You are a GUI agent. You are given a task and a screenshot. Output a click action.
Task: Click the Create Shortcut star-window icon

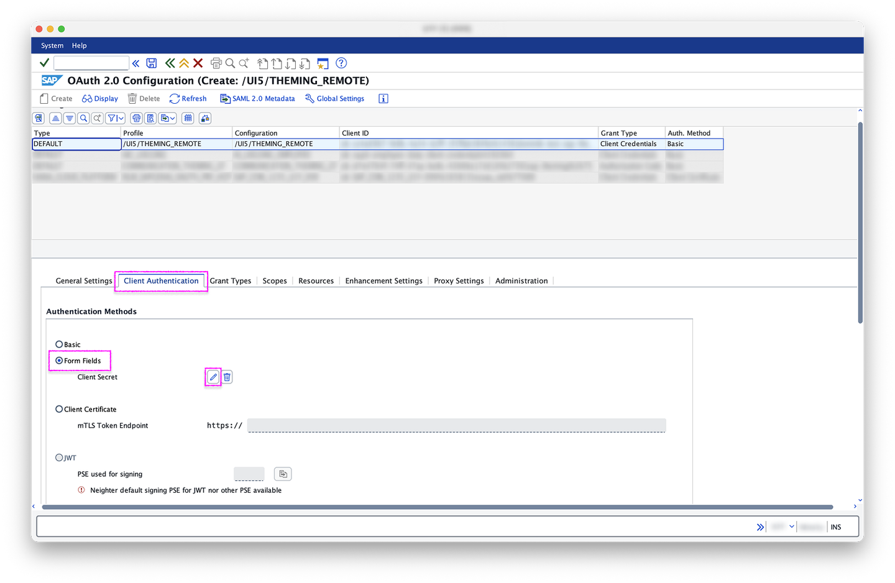pos(323,63)
